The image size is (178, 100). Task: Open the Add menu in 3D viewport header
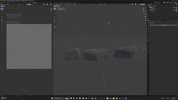point(71,4)
